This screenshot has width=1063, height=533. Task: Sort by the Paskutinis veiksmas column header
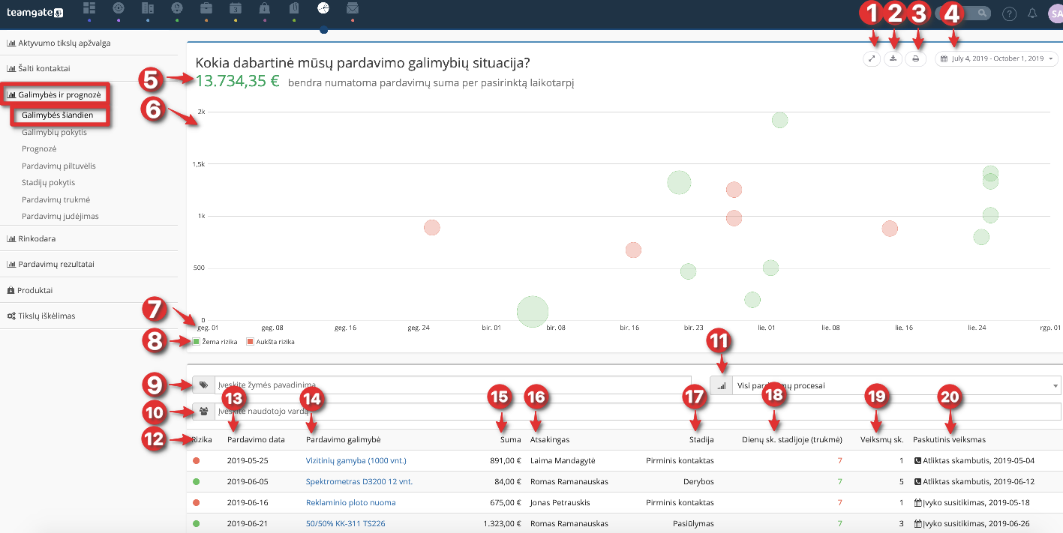coord(949,439)
